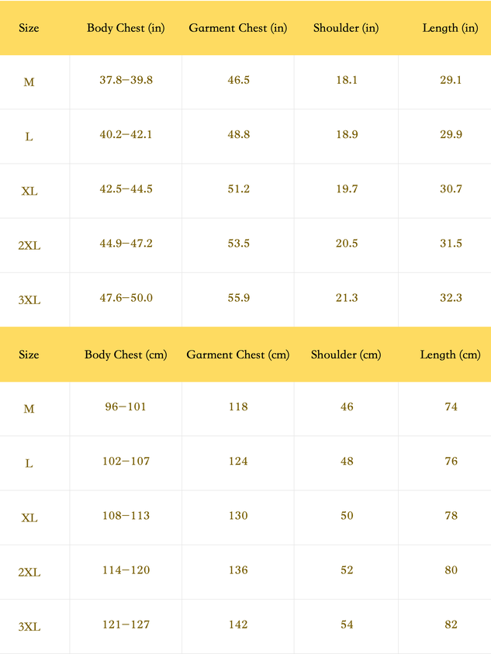Select the 'Length (in)' header cell
Image resolution: width=491 pixels, height=654 pixels.
[450, 28]
